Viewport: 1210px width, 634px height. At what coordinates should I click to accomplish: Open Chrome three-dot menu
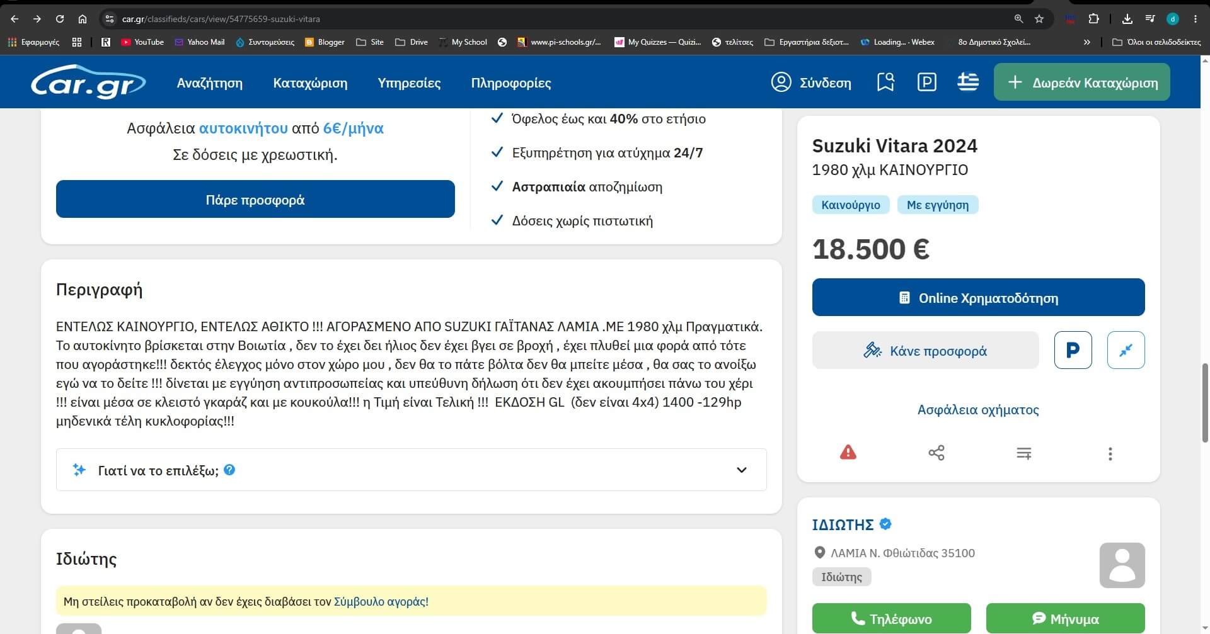click(x=1195, y=19)
